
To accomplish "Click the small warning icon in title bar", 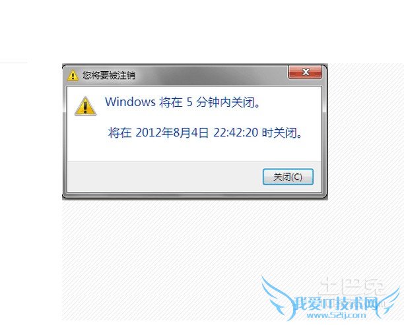I will pos(73,75).
